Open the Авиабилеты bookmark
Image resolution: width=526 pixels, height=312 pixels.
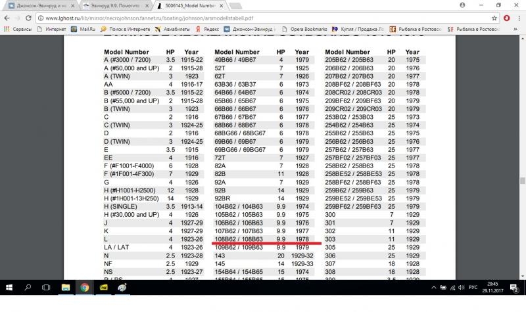pos(176,29)
